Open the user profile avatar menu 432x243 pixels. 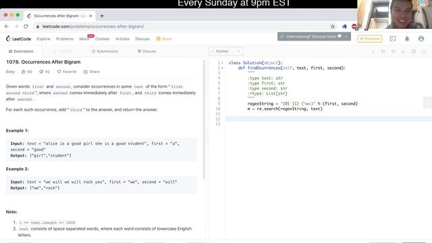tap(421, 39)
